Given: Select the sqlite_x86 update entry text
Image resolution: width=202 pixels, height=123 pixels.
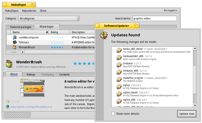Looking at the screenshot, I should click(141, 101).
